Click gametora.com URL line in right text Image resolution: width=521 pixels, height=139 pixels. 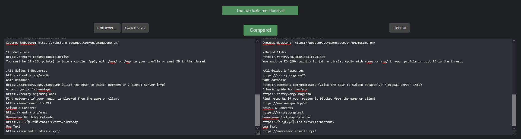(x=342, y=85)
